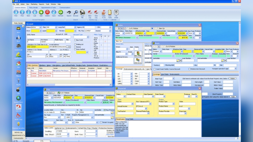
Task: Open the Source dropdown in Account
Action: pyautogui.click(x=110, y=31)
